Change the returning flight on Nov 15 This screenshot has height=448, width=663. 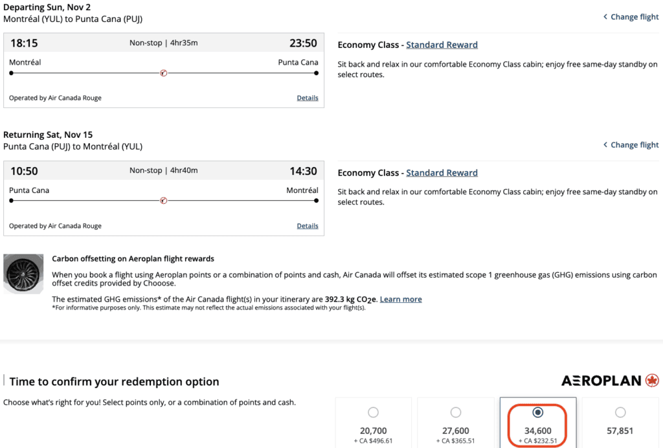(x=635, y=145)
